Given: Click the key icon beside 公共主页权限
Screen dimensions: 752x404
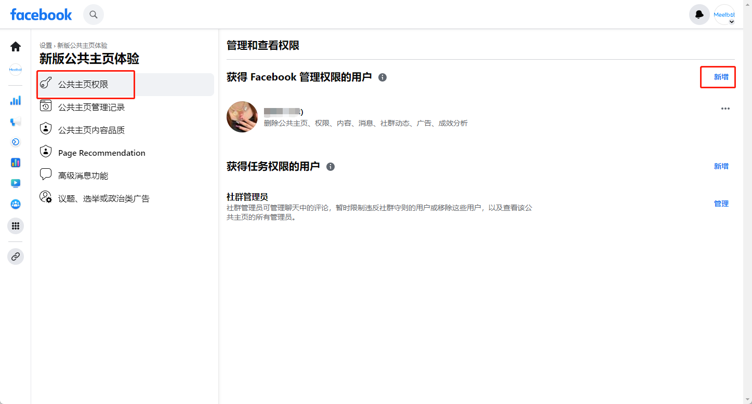Looking at the screenshot, I should tap(46, 83).
